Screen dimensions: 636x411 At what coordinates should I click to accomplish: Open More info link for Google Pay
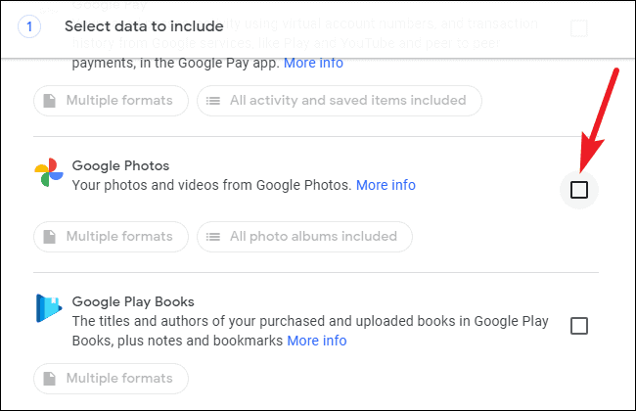(x=313, y=63)
